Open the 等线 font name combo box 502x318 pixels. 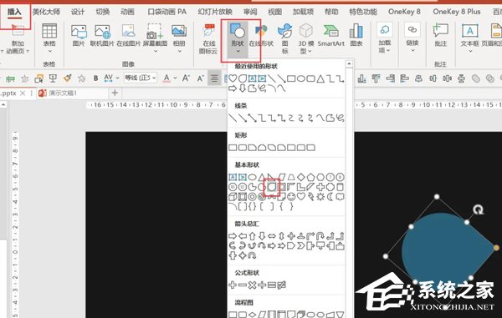(141, 78)
